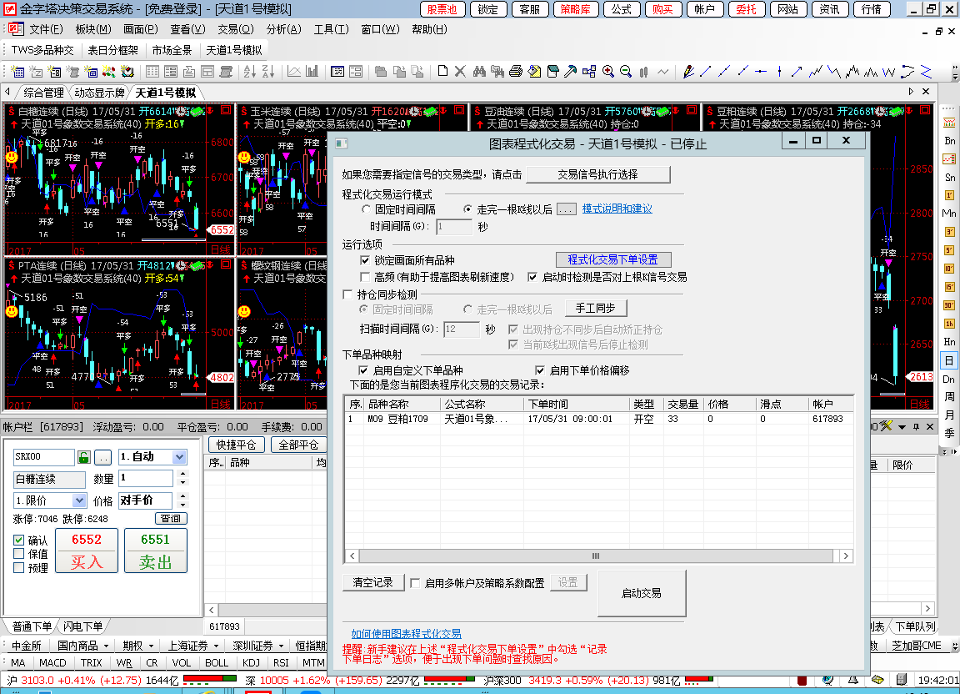Click the 交易信号执行选择 button
This screenshot has height=694, width=960.
(598, 174)
